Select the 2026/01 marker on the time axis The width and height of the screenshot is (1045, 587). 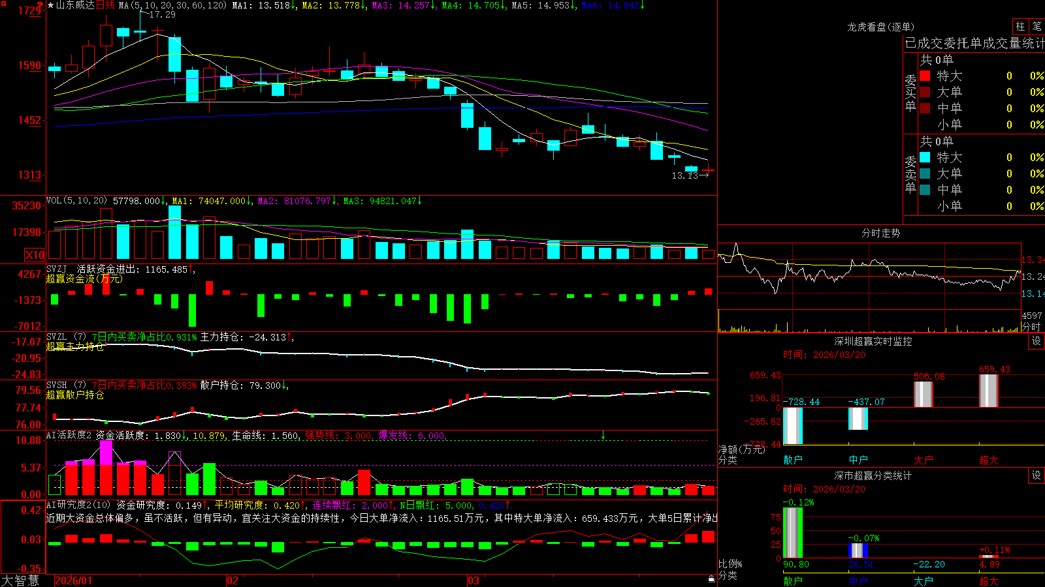74,580
